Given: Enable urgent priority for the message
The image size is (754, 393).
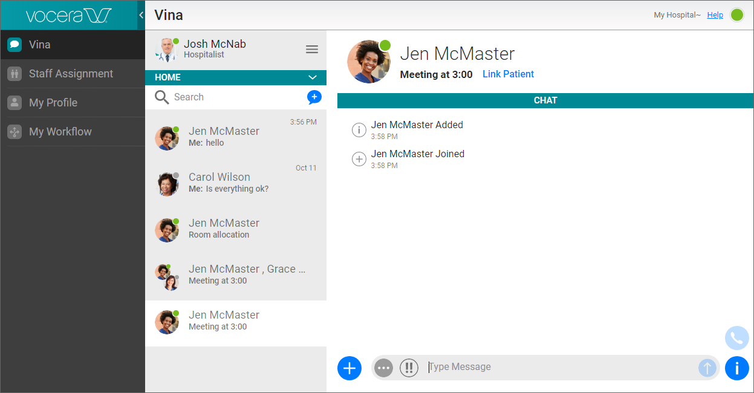Looking at the screenshot, I should click(x=409, y=368).
